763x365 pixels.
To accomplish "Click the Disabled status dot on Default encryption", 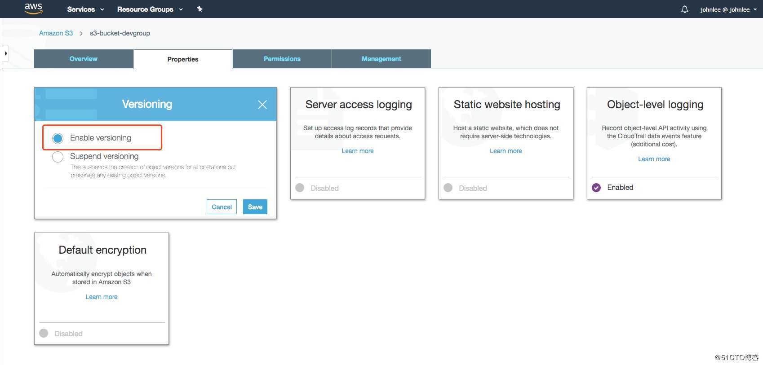I will 44,333.
